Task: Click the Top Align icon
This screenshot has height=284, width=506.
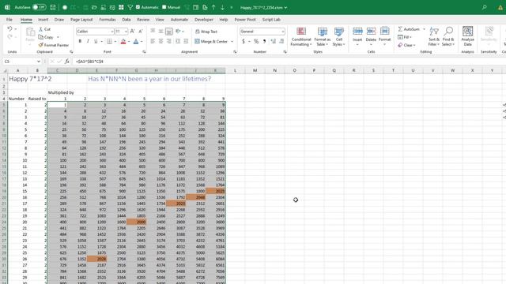Action: (153, 32)
